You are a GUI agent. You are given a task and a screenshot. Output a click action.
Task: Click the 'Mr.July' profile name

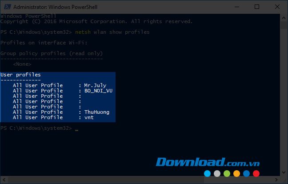coord(95,86)
